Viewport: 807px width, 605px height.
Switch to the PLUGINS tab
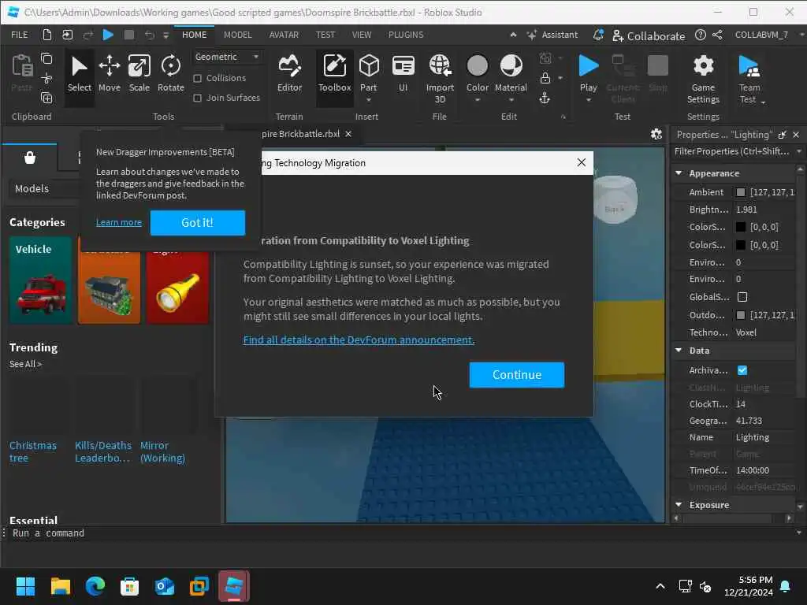pos(406,35)
